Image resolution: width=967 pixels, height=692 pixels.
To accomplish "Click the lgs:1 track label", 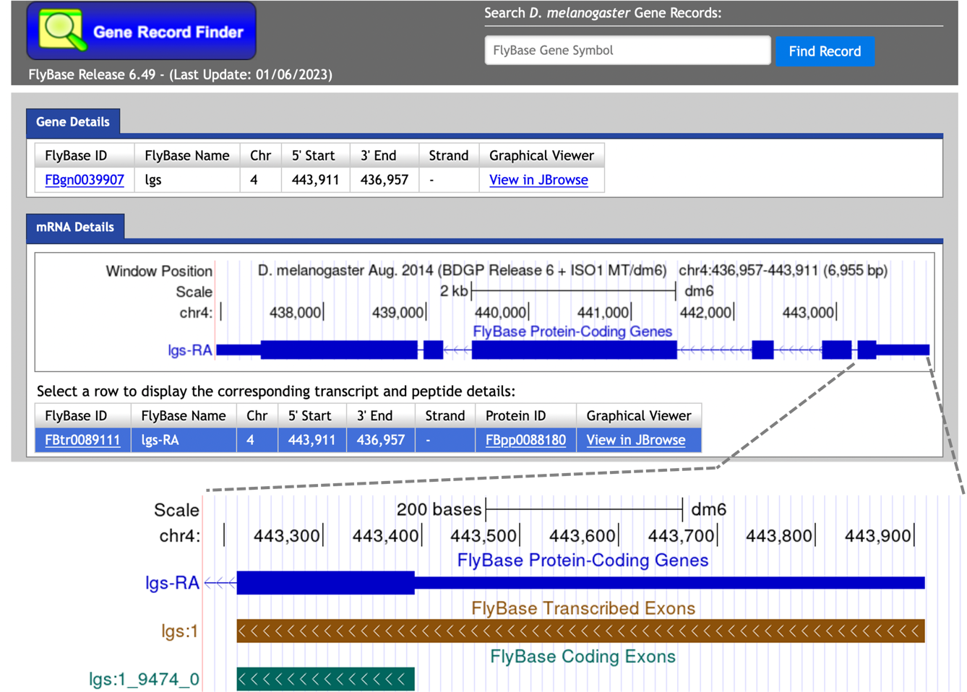I will pyautogui.click(x=180, y=631).
